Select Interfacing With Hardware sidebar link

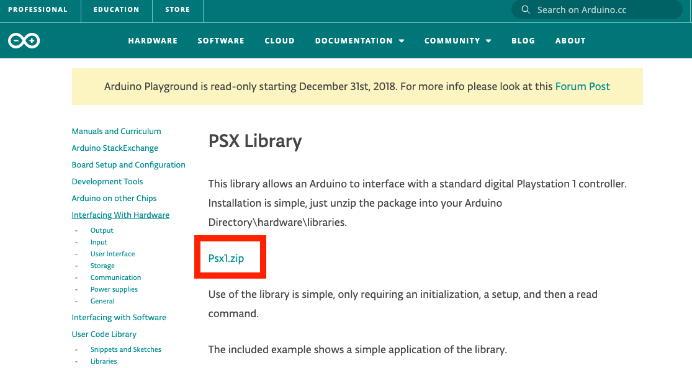pyautogui.click(x=120, y=215)
